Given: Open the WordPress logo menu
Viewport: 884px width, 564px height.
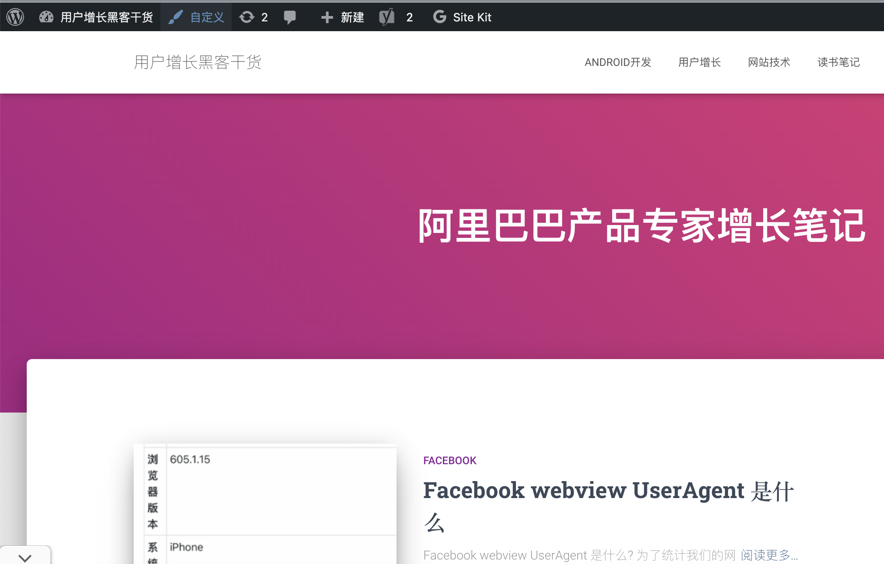Looking at the screenshot, I should 15,17.
